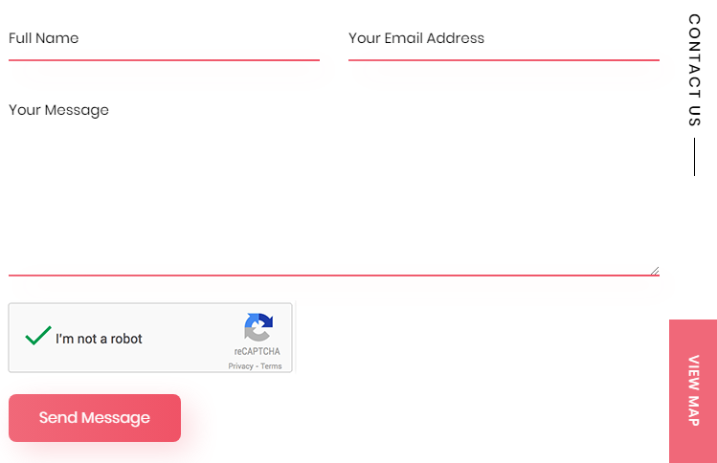Click the message box resize handle

655,271
